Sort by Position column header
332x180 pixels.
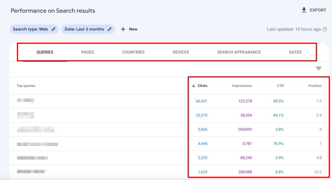click(x=315, y=86)
